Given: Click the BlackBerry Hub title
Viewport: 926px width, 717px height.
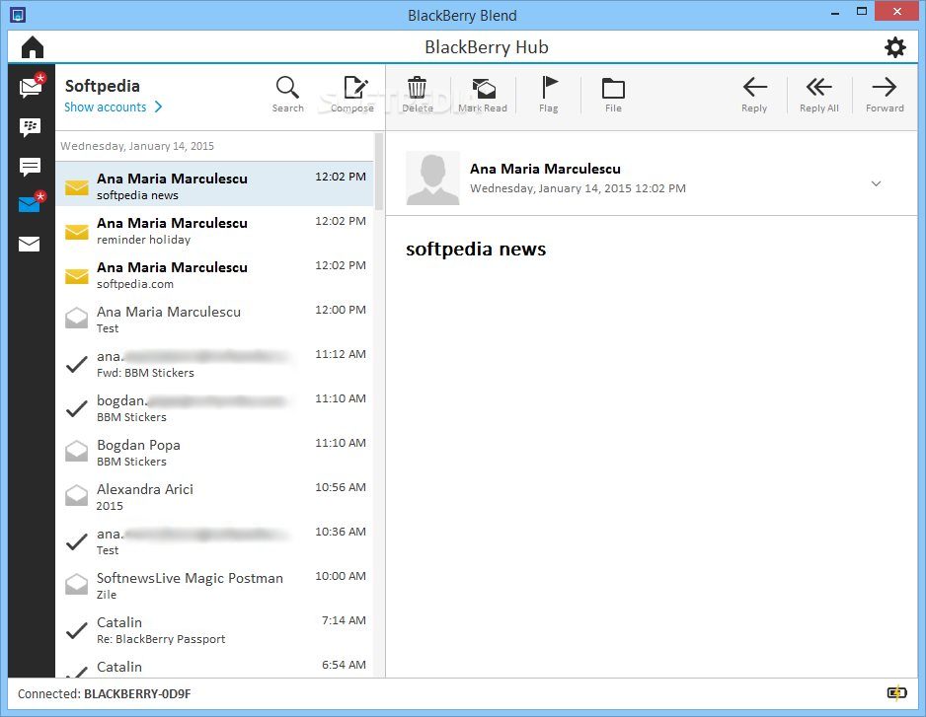Looking at the screenshot, I should click(486, 47).
